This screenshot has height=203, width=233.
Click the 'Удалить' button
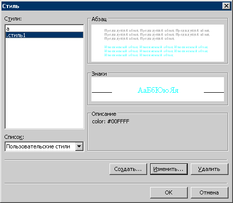209,169
